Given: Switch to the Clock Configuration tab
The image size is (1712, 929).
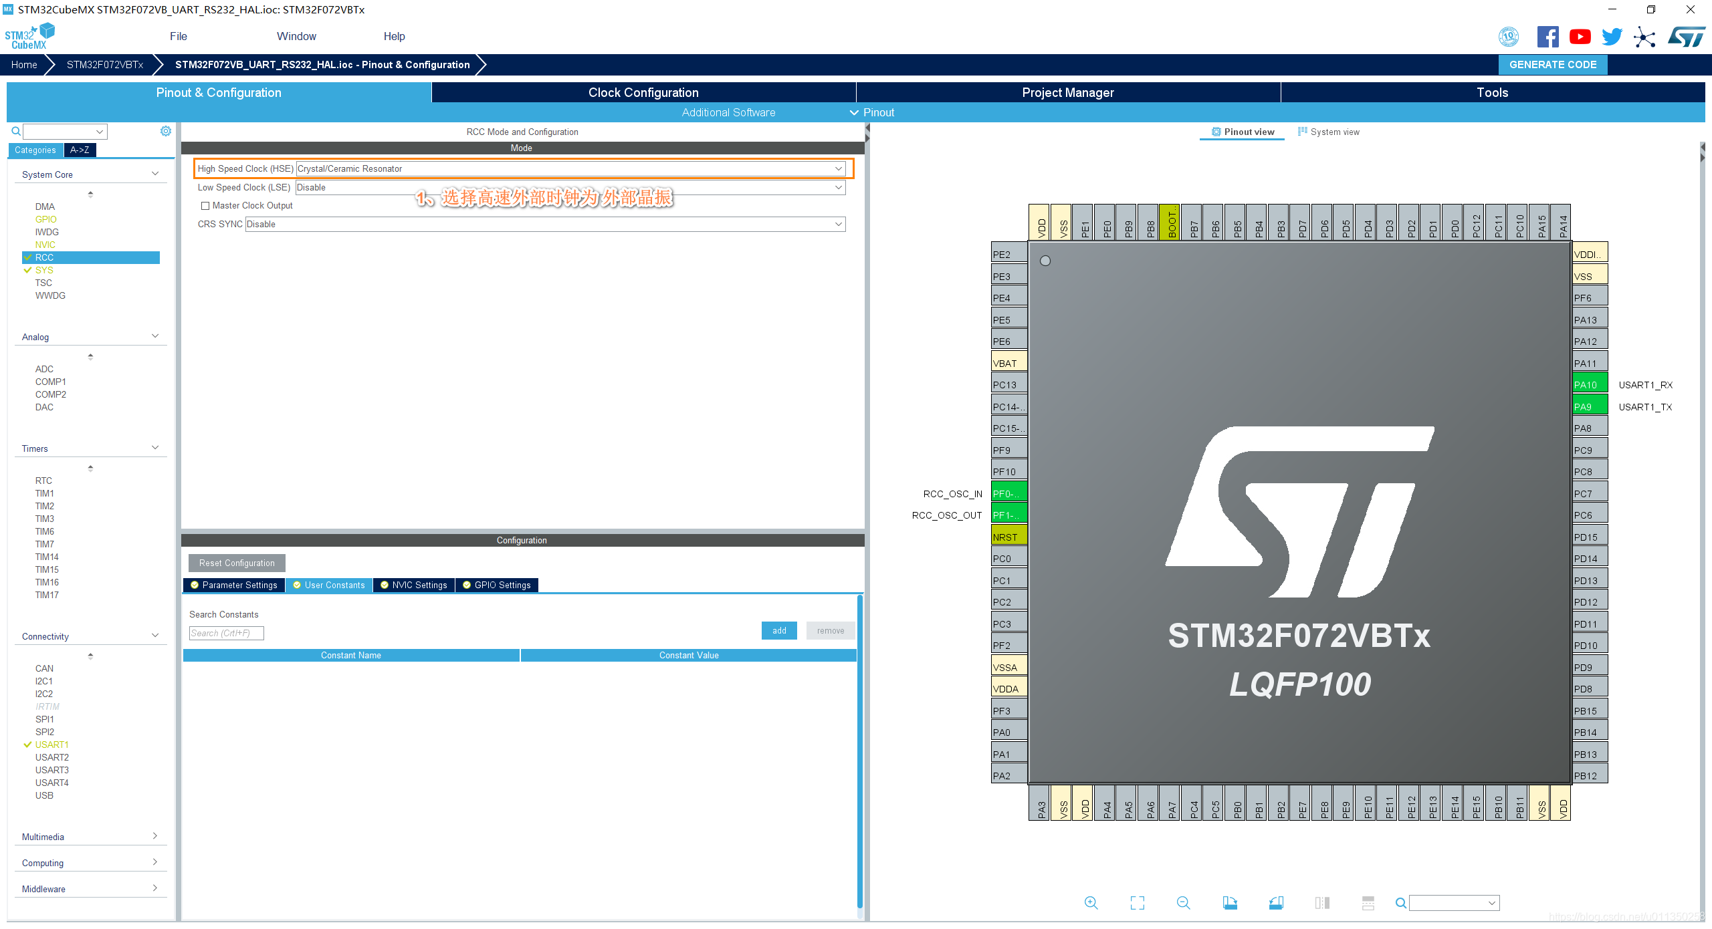Looking at the screenshot, I should 643,92.
